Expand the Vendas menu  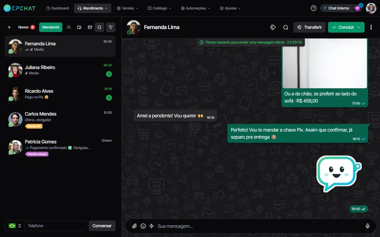(x=127, y=8)
